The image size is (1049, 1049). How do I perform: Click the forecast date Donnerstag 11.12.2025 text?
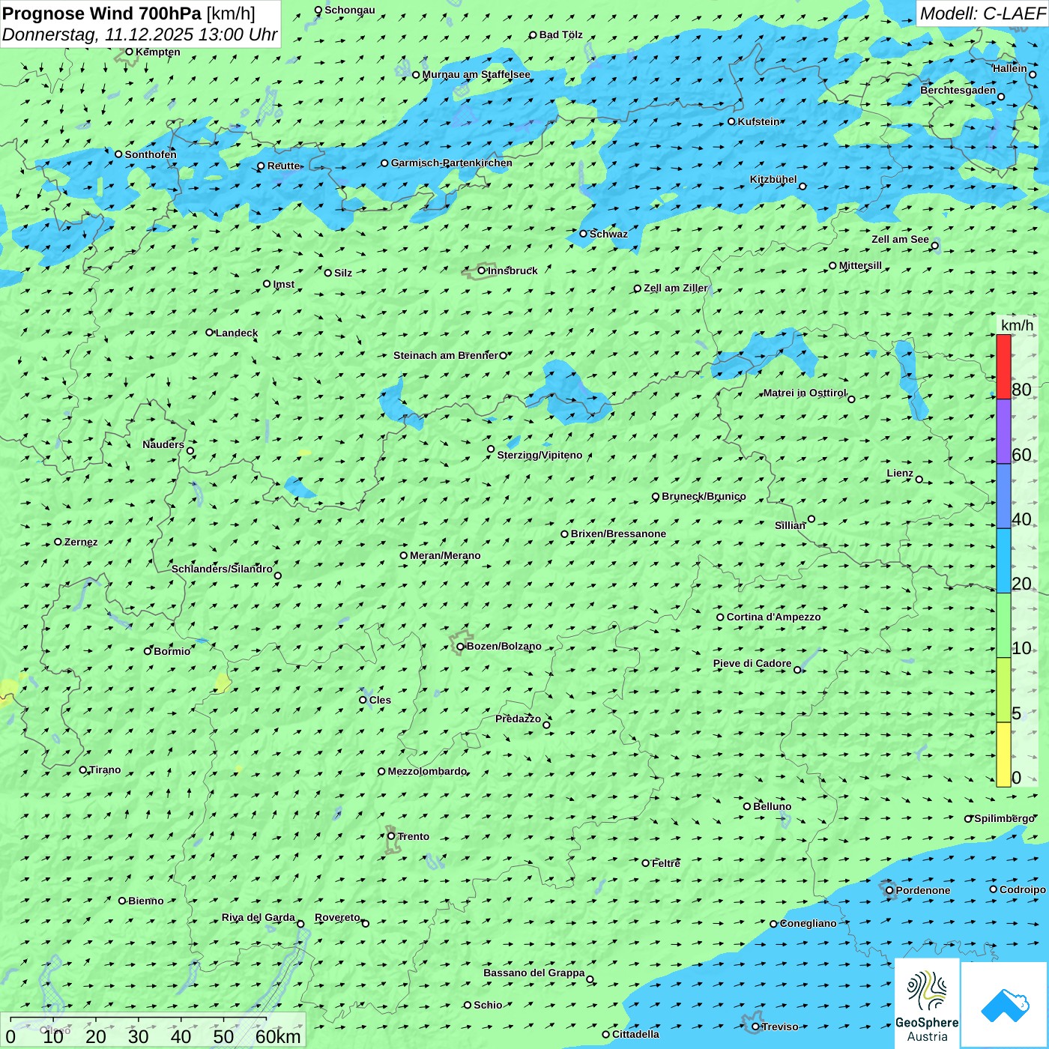(139, 34)
